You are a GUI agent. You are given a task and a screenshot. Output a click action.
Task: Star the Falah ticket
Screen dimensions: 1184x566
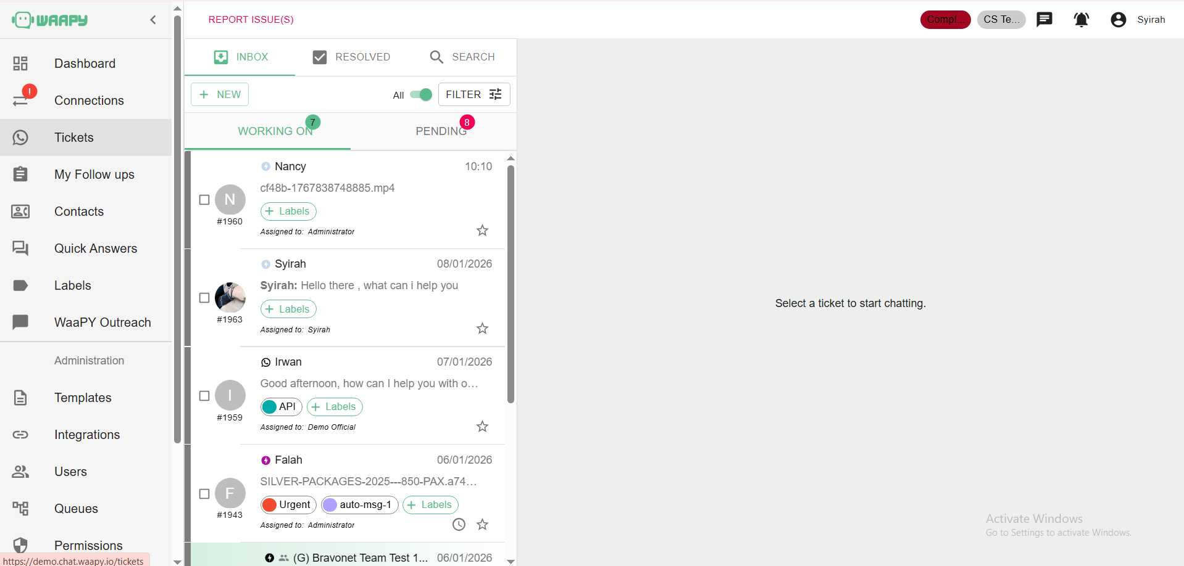[483, 525]
